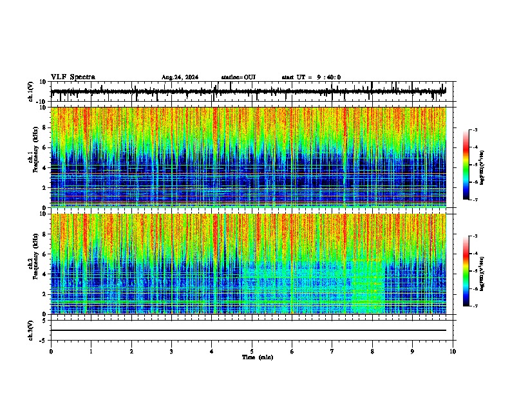Click the bright green burst region in ch.2 spectrogram
The height and width of the screenshot is (394, 510).
[368, 286]
